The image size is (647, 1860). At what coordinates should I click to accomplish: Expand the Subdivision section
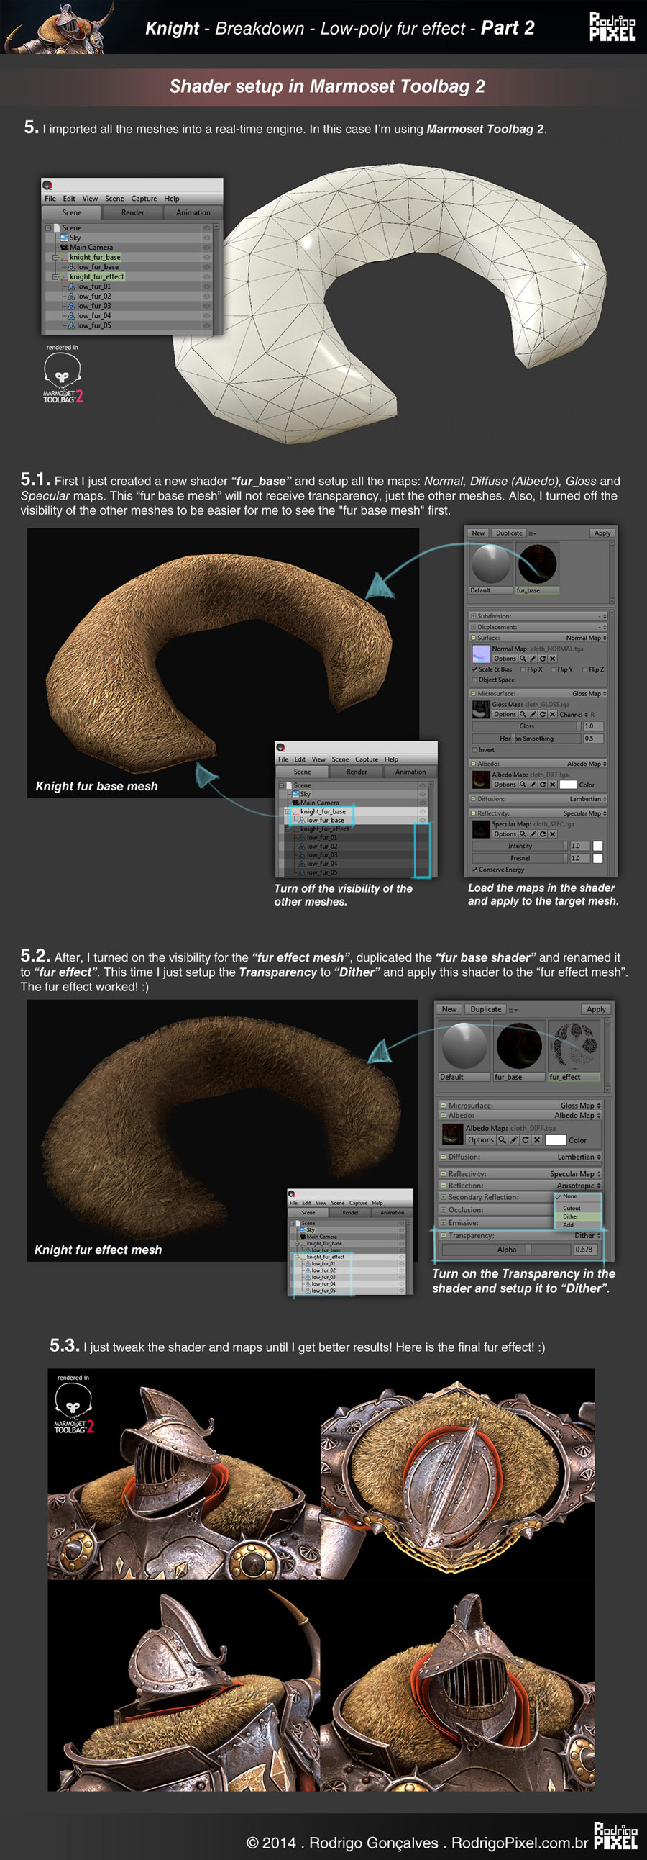coord(473,616)
